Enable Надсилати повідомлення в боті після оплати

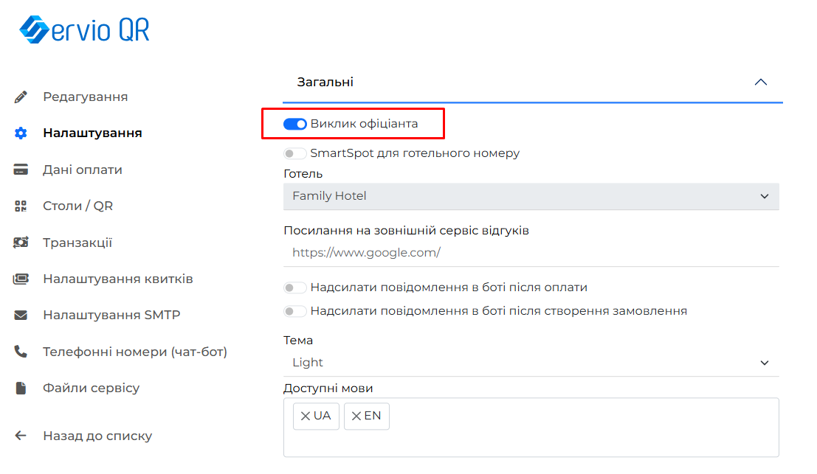(295, 287)
